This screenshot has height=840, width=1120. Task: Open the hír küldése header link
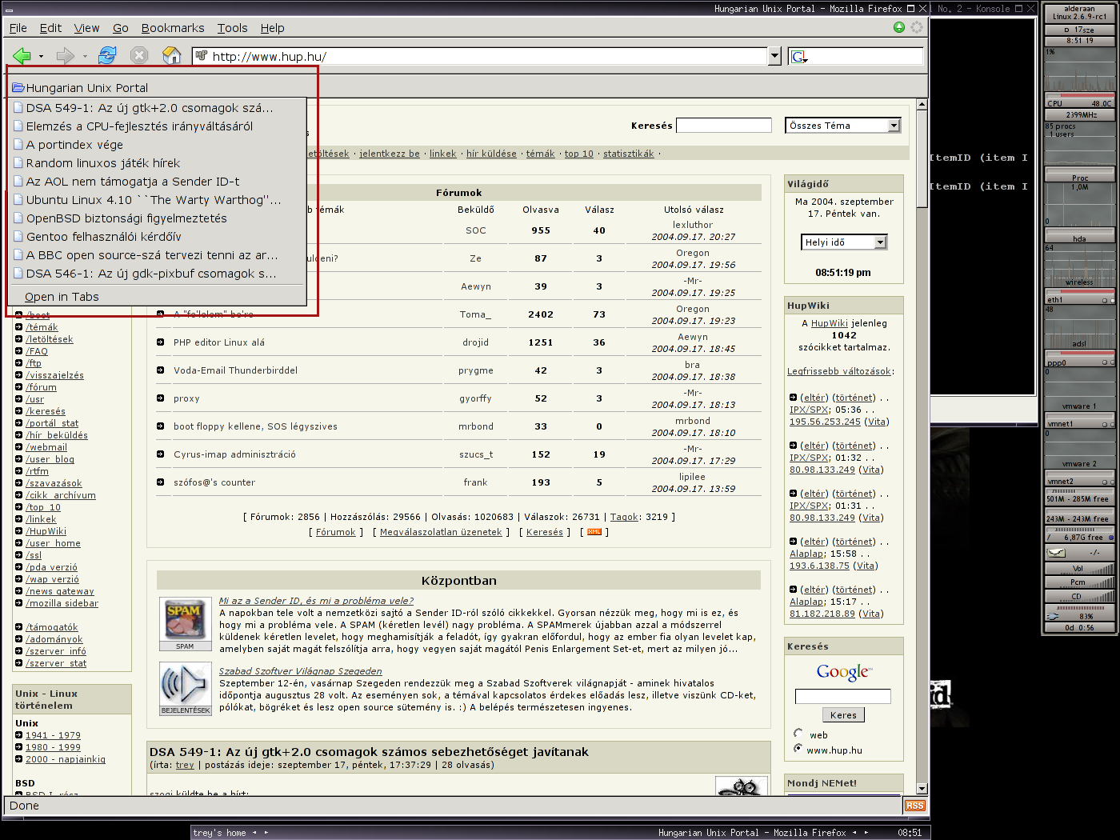[x=491, y=154]
